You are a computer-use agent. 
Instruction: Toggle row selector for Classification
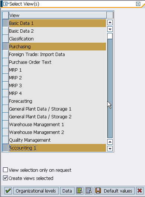6,39
